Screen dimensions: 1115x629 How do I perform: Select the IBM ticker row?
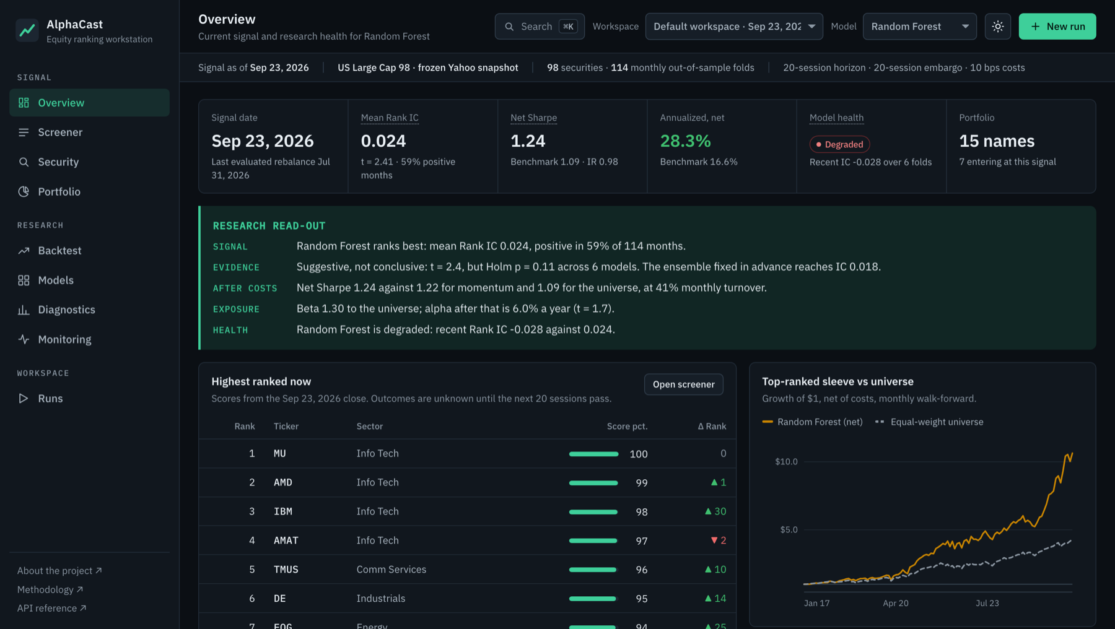(x=467, y=512)
